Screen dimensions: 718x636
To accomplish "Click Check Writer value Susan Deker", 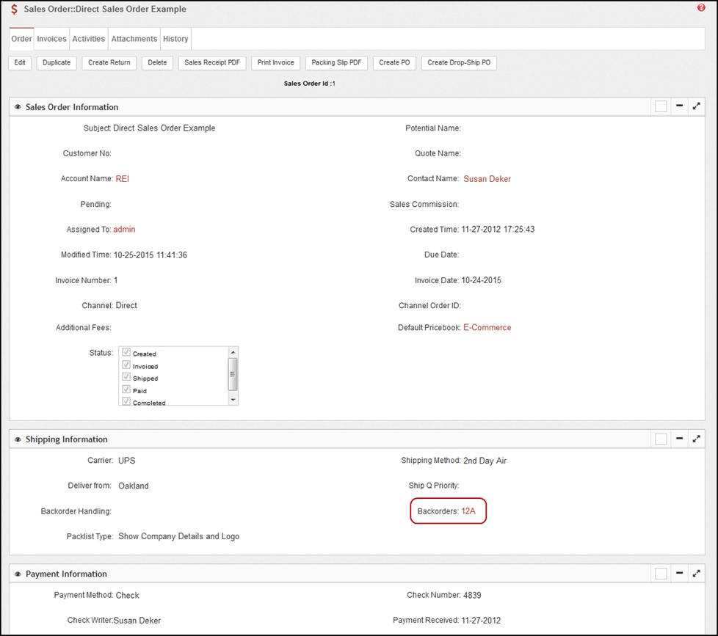I will 137,621.
